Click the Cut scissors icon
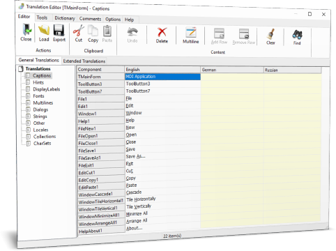This screenshot has height=251, width=336. (79, 31)
